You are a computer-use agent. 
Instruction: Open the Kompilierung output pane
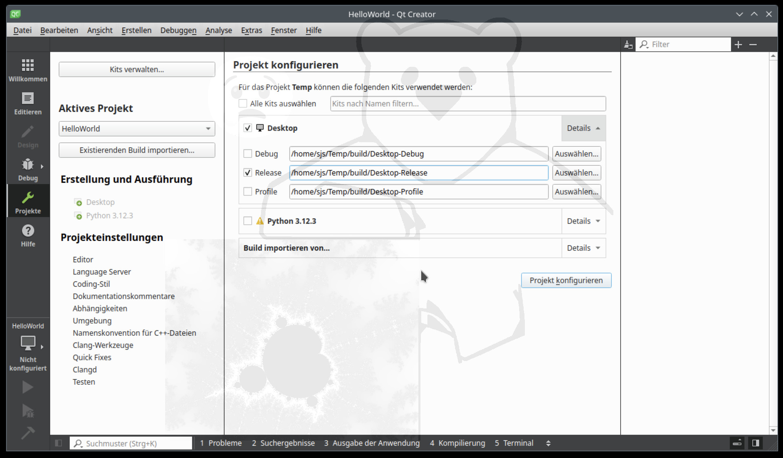click(x=457, y=443)
